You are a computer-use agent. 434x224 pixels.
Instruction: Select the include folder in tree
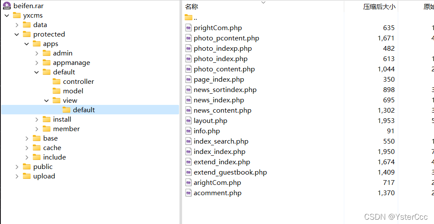coord(54,157)
